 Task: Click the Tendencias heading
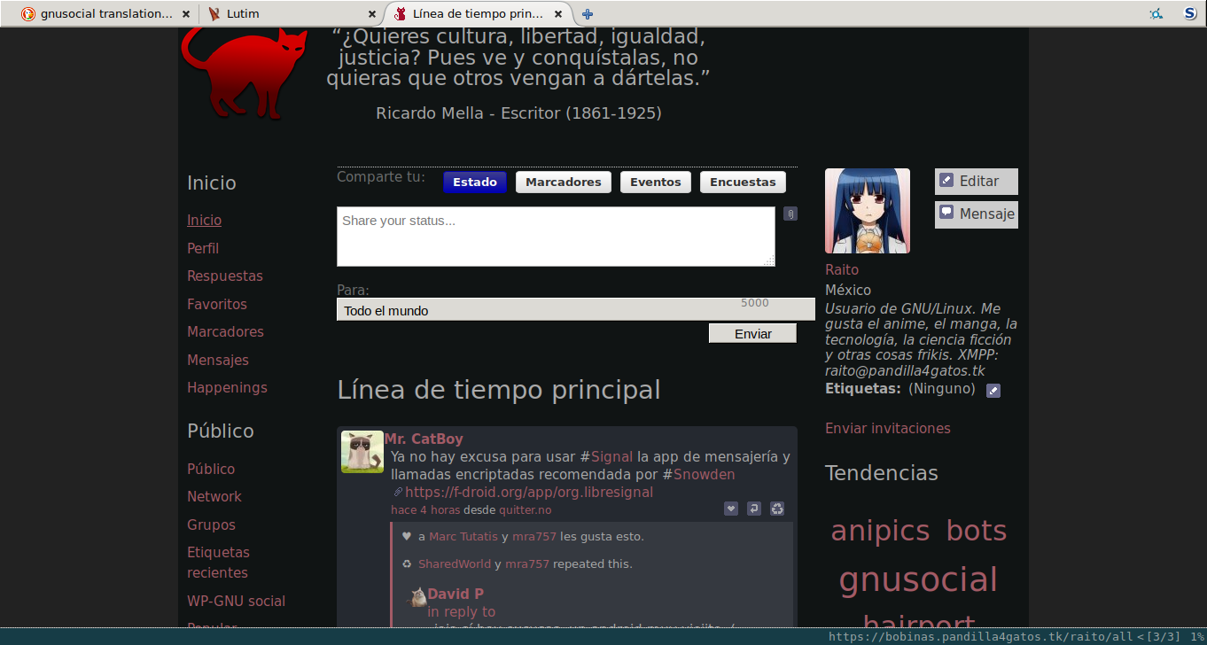pyautogui.click(x=881, y=472)
